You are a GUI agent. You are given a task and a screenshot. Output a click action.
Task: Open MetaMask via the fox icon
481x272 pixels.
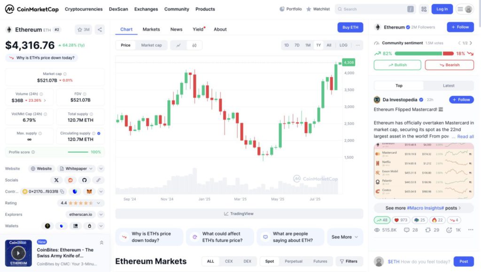tap(89, 192)
